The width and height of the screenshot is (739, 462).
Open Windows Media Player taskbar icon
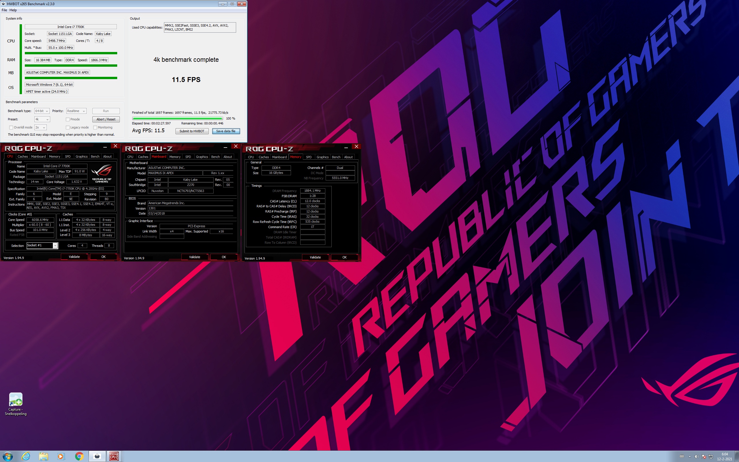(x=61, y=456)
